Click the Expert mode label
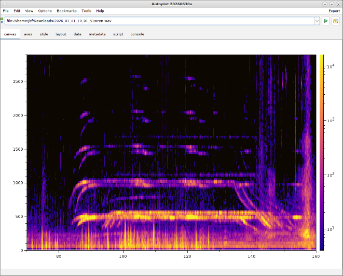This screenshot has height=276, width=343. [334, 11]
